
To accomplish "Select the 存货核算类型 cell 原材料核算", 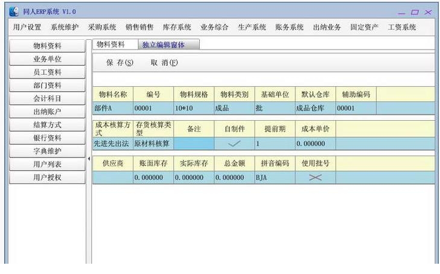I will pos(153,144).
